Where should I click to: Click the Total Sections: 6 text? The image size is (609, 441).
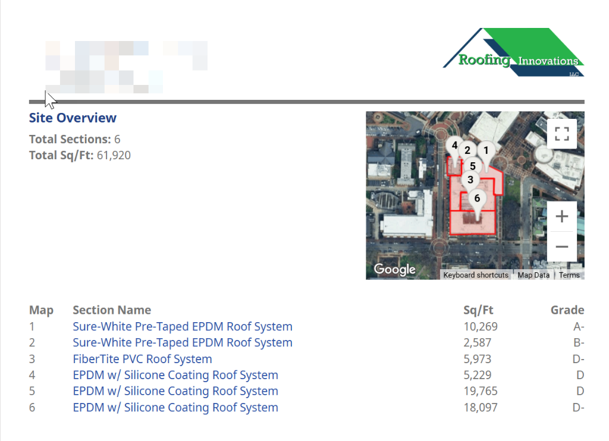click(74, 139)
